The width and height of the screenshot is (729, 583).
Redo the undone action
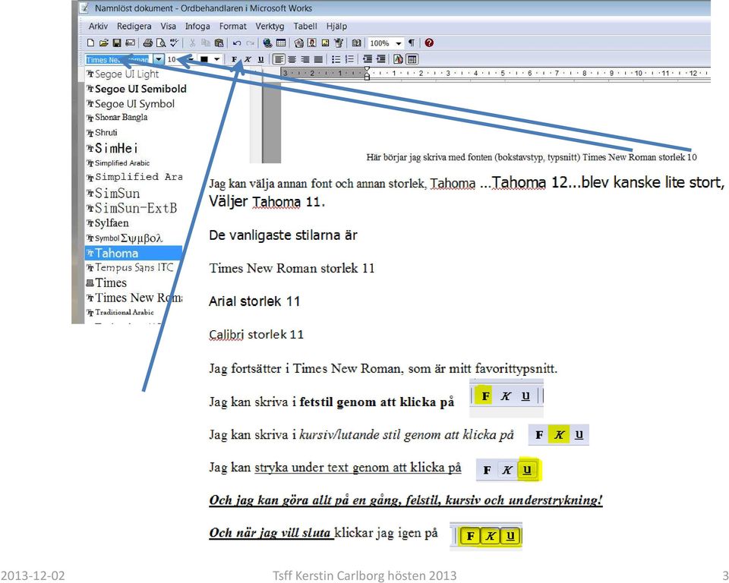coord(250,43)
